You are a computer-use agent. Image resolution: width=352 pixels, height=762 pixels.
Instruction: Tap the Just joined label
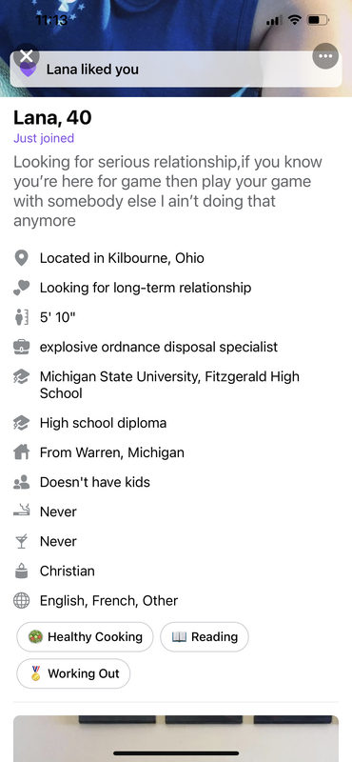[x=44, y=138]
